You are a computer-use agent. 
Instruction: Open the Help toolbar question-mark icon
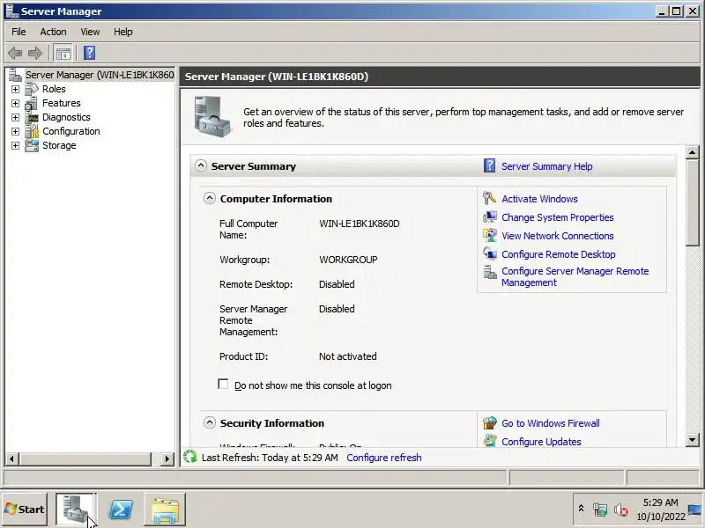[x=90, y=53]
